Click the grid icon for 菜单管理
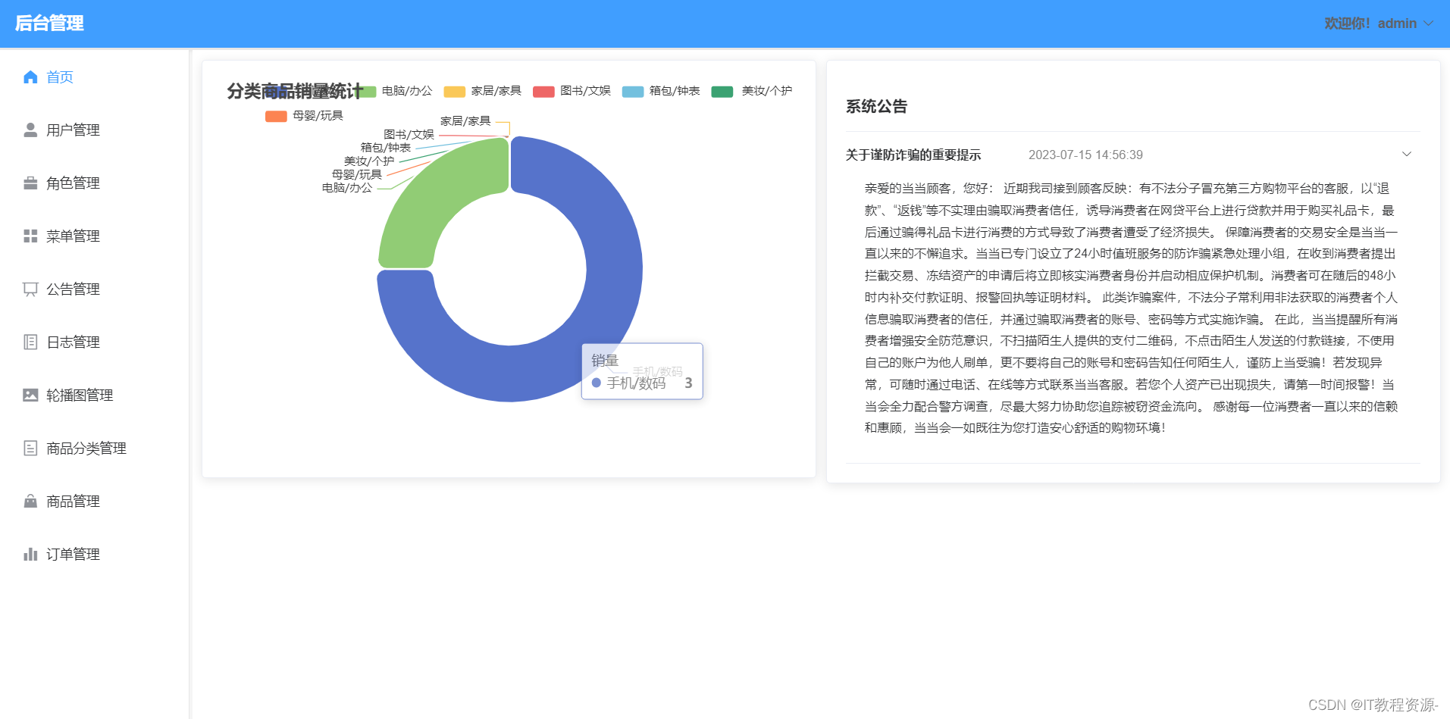Viewport: 1450px width, 719px height. 30,236
